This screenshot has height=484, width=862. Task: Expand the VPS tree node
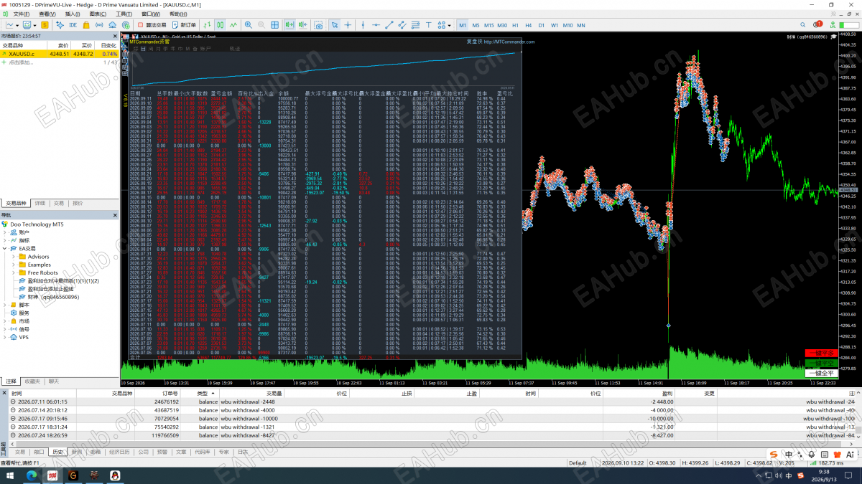pos(5,337)
